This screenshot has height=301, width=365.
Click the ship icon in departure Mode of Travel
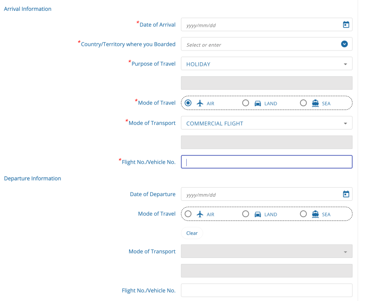click(315, 214)
